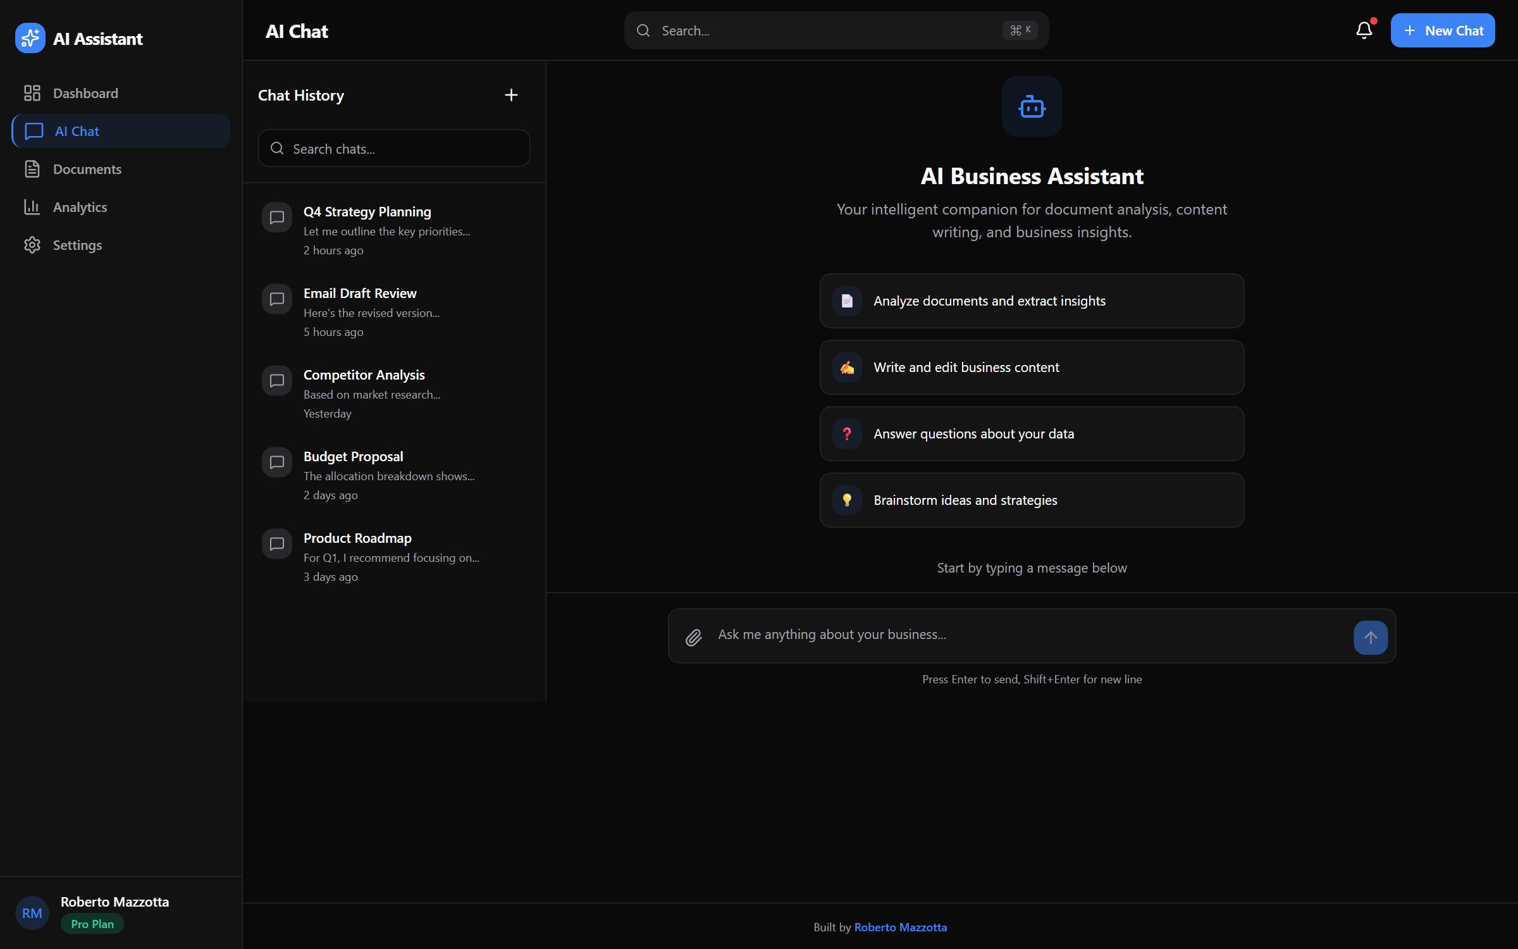Click the chat icon next to Budget Proposal
The width and height of the screenshot is (1518, 949).
pyautogui.click(x=277, y=462)
